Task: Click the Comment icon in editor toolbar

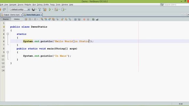Action: point(93,19)
